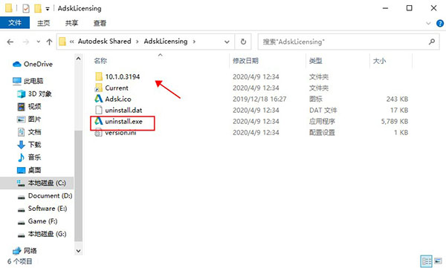This screenshot has width=446, height=268.
Task: Open 文档 in navigation pane
Action: pos(34,132)
